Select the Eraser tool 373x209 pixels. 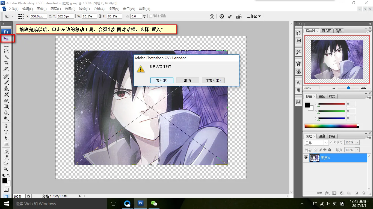[x=6, y=100]
